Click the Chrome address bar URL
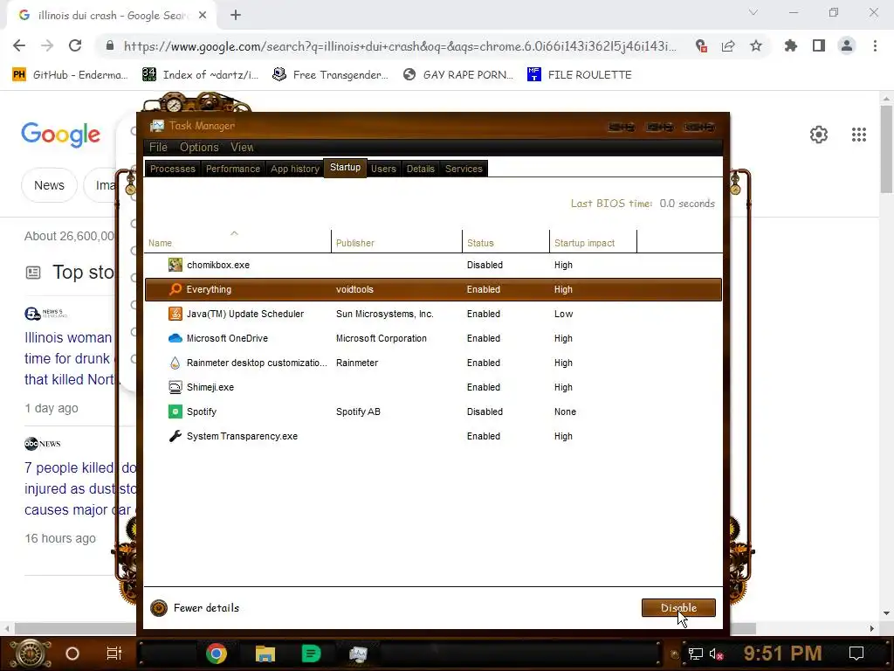The height and width of the screenshot is (671, 894). 400,46
